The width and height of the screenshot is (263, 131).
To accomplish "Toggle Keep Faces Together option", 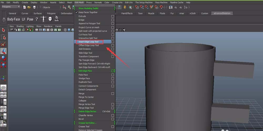I will pyautogui.click(x=88, y=12).
